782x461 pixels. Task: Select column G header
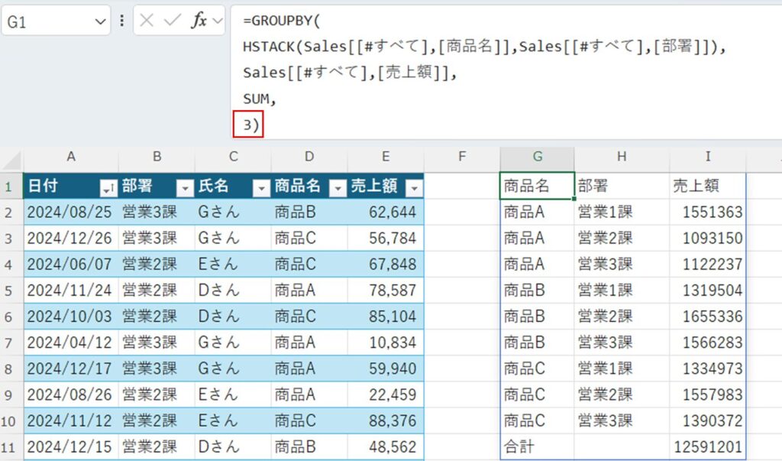point(537,157)
